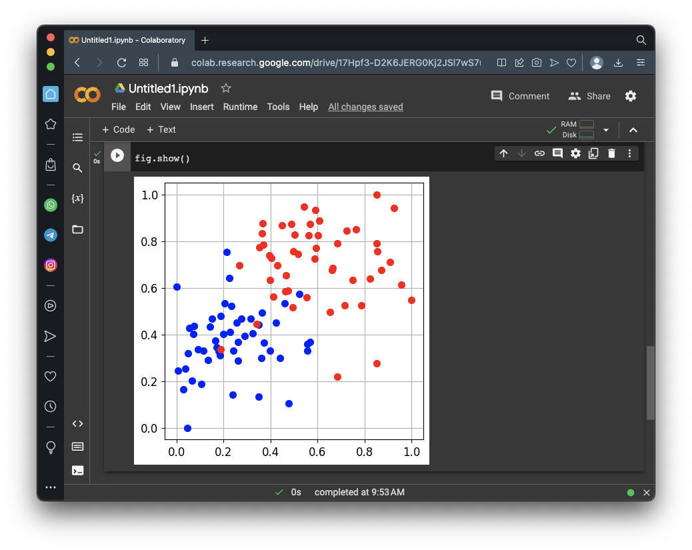The width and height of the screenshot is (692, 550).
Task: Open the Tools menu
Action: click(278, 107)
